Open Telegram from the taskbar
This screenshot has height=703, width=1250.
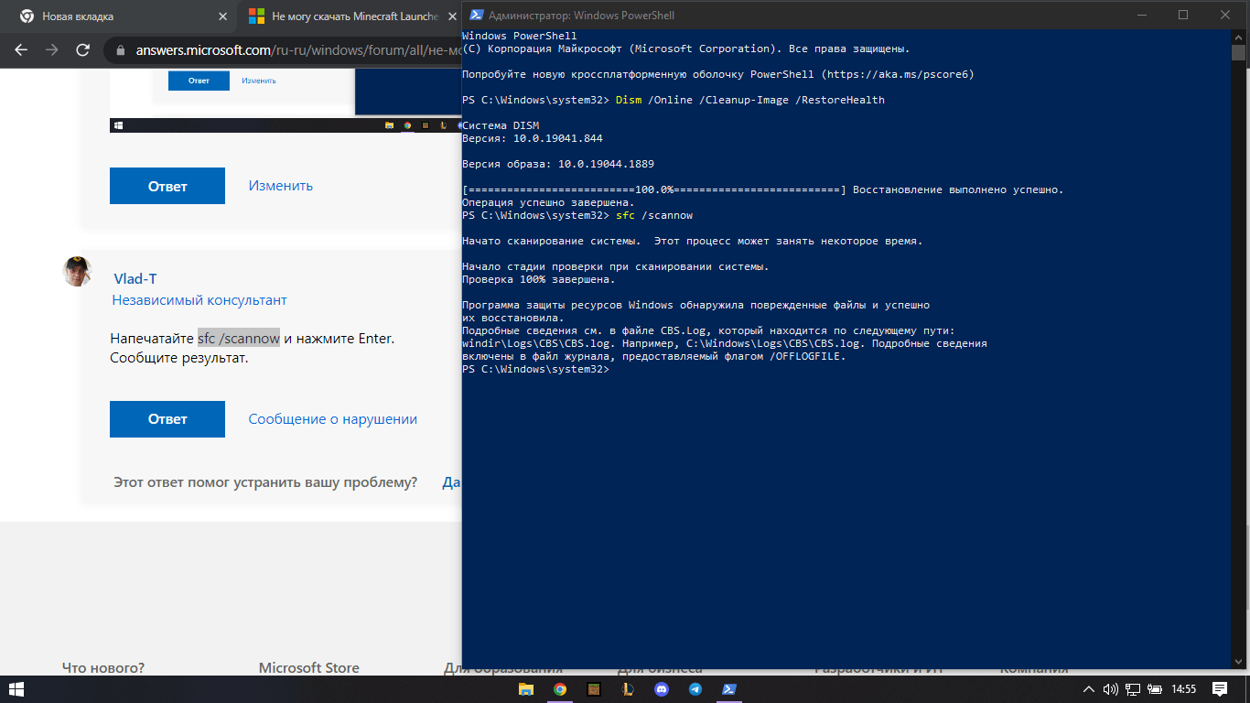point(695,689)
